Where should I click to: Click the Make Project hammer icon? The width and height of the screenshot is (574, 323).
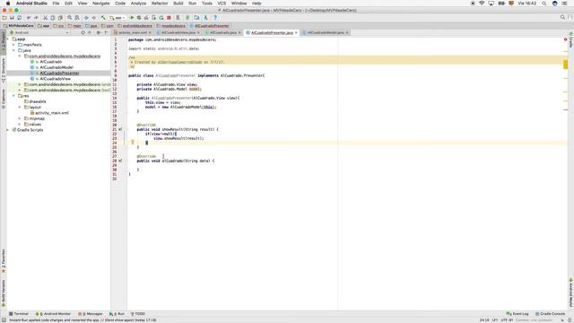pos(103,18)
